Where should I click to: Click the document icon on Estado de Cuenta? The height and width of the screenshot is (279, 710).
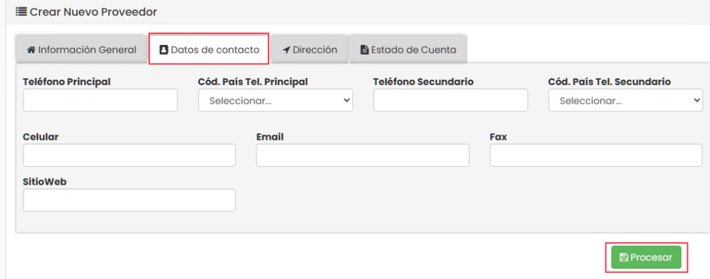pyautogui.click(x=364, y=50)
